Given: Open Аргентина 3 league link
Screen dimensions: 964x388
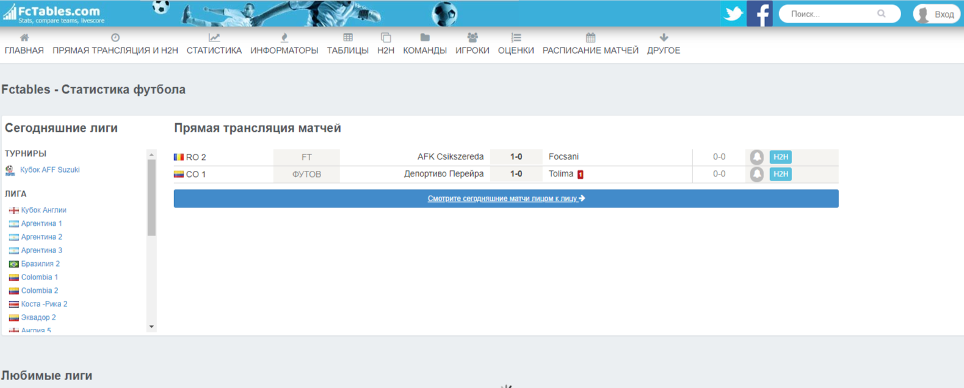Looking at the screenshot, I should [x=42, y=250].
